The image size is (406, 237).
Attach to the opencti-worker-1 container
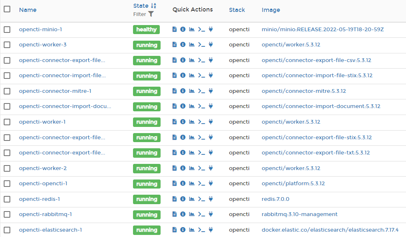tap(210, 122)
